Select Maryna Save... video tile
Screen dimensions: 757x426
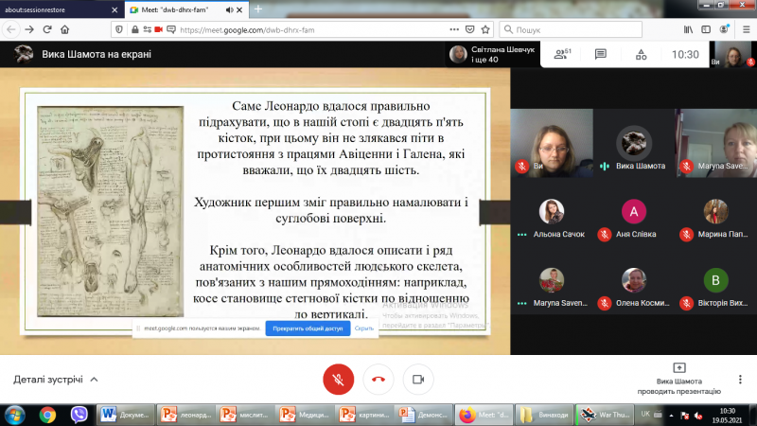716,144
